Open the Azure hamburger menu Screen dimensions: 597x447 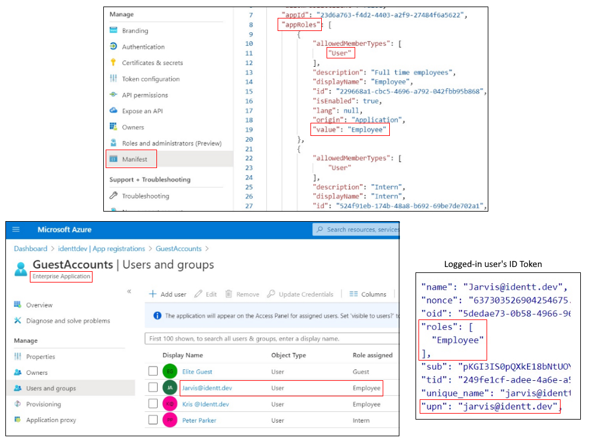pyautogui.click(x=16, y=229)
